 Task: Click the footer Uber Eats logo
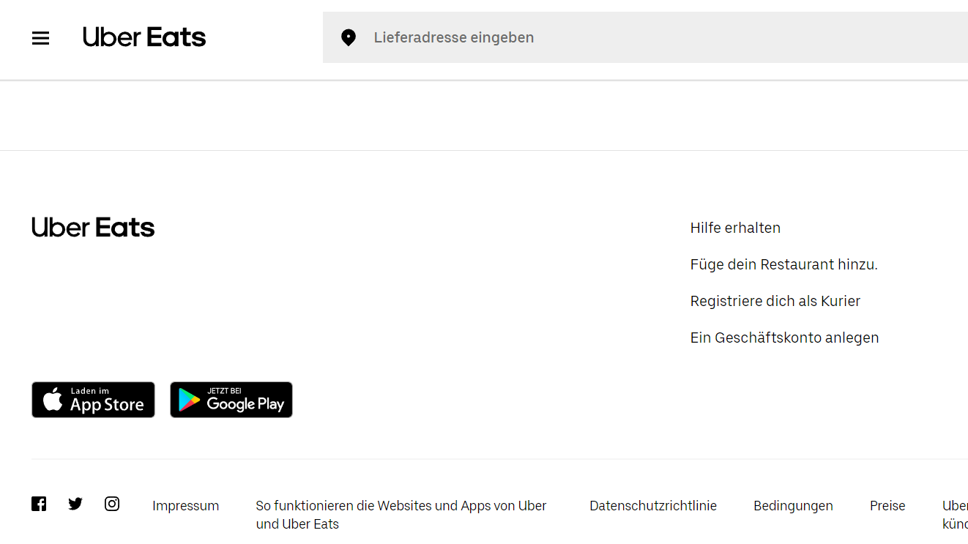coord(93,227)
